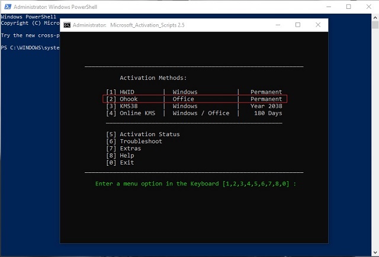Click the '[7] Extras' line

[x=124, y=148]
